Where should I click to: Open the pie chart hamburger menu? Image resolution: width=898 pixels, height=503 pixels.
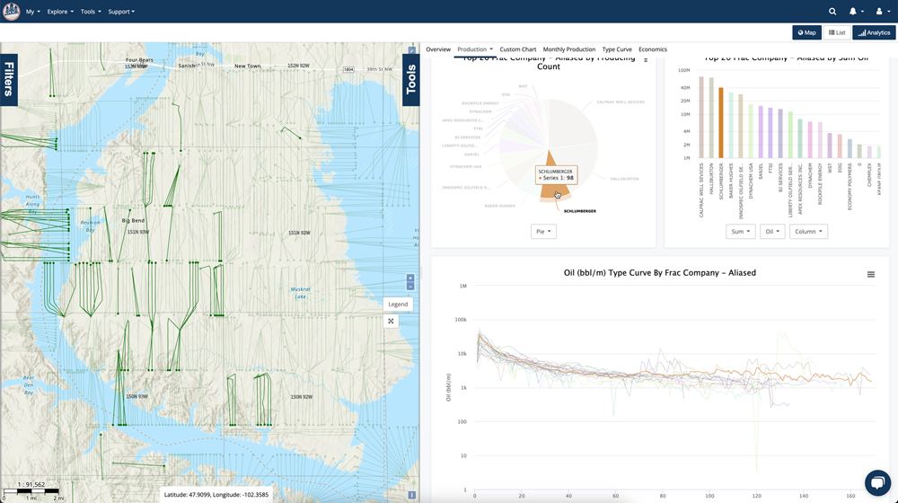pos(646,59)
